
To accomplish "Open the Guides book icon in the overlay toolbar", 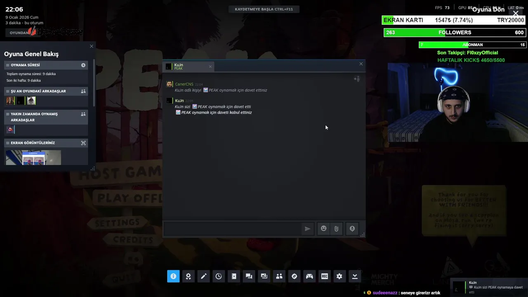I will (234, 276).
